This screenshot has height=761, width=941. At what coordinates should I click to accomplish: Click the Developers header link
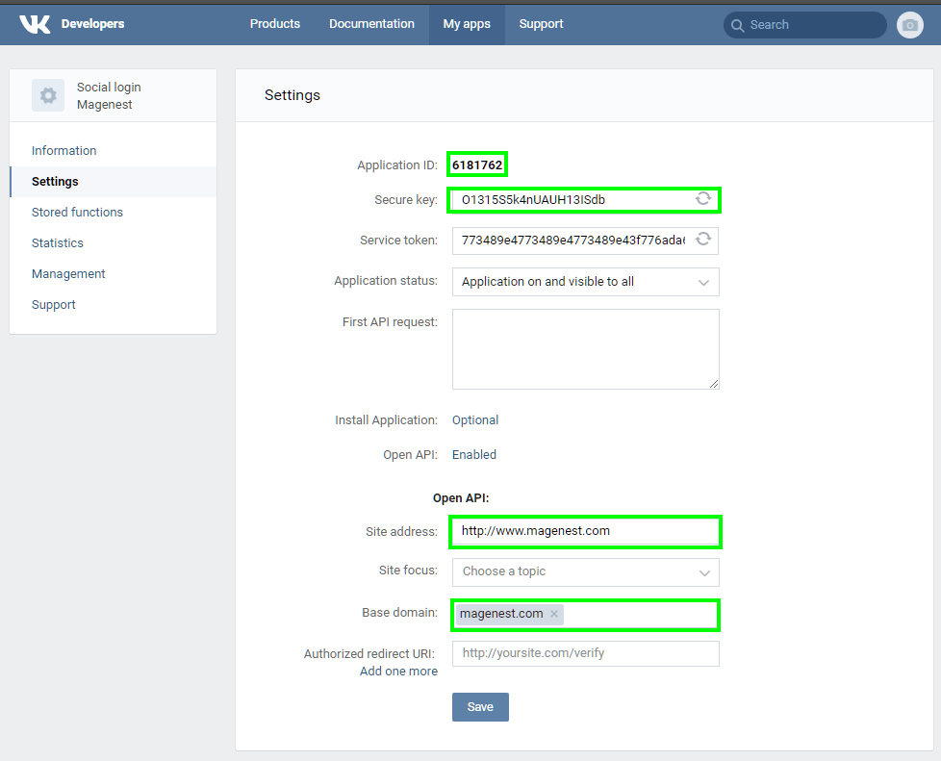click(93, 24)
